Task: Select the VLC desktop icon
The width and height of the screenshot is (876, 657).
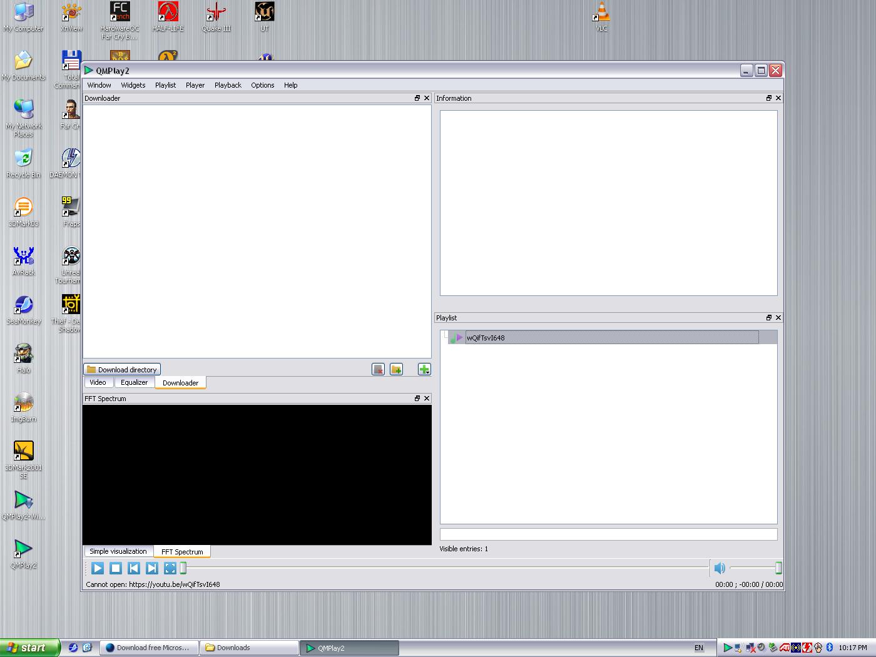Action: click(x=601, y=17)
